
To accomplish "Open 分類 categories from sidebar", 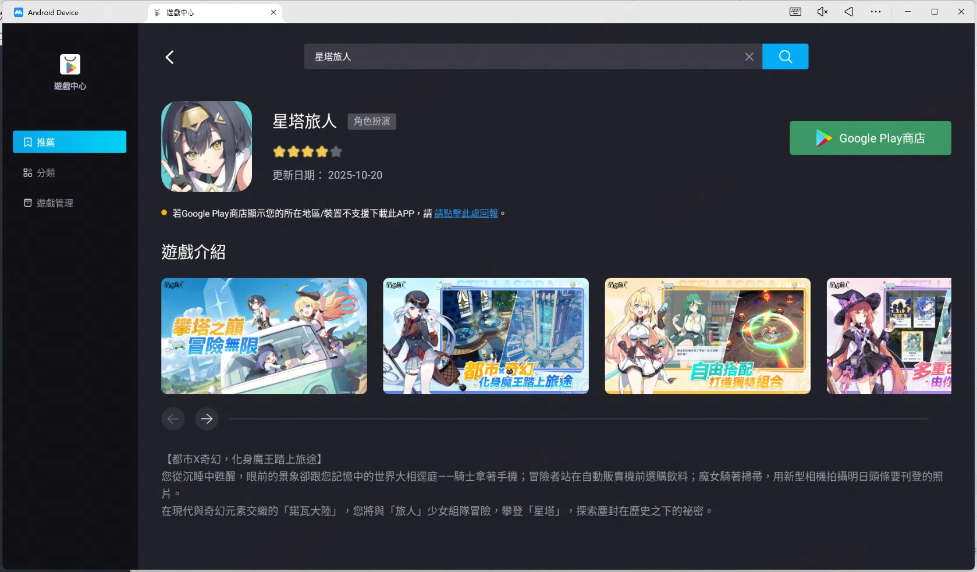I will pyautogui.click(x=46, y=172).
